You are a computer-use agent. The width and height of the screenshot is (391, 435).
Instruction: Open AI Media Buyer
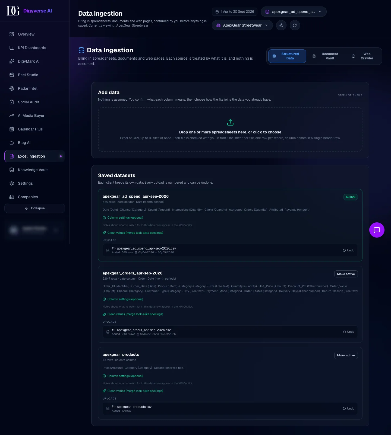34,116
